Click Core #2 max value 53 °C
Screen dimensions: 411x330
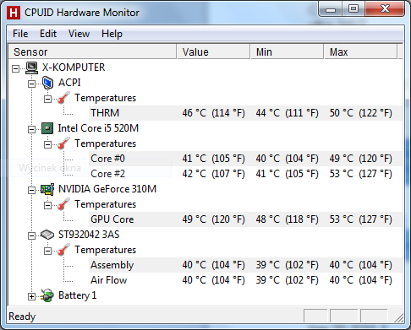[361, 174]
